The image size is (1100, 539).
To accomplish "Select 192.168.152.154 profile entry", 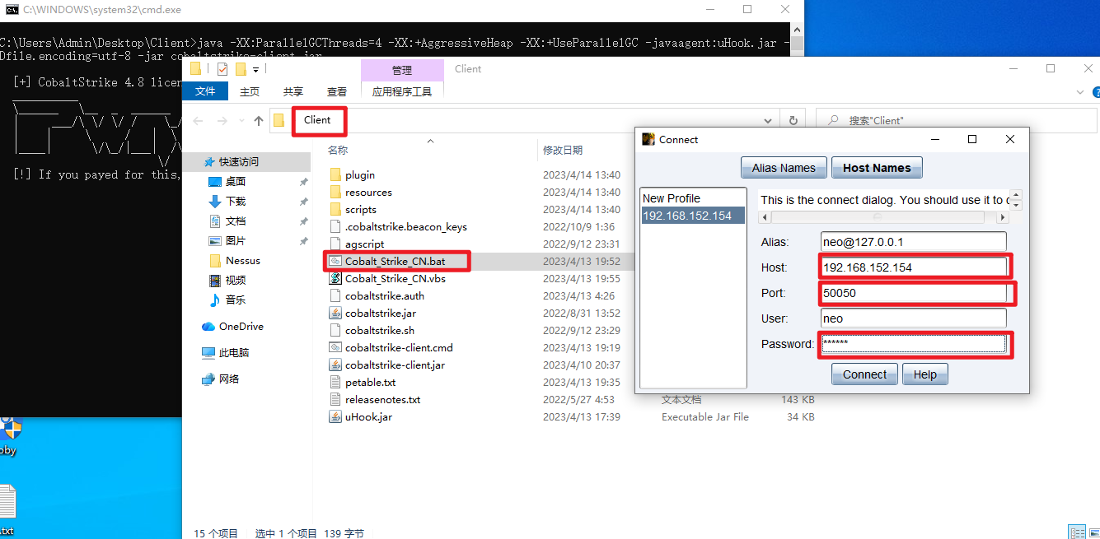I will [693, 216].
